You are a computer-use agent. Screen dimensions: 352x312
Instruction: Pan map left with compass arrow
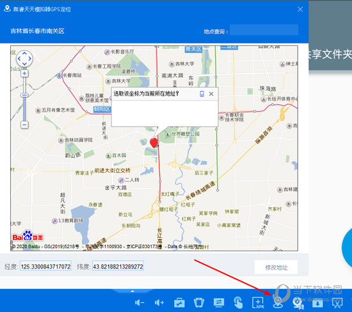(x=19, y=59)
